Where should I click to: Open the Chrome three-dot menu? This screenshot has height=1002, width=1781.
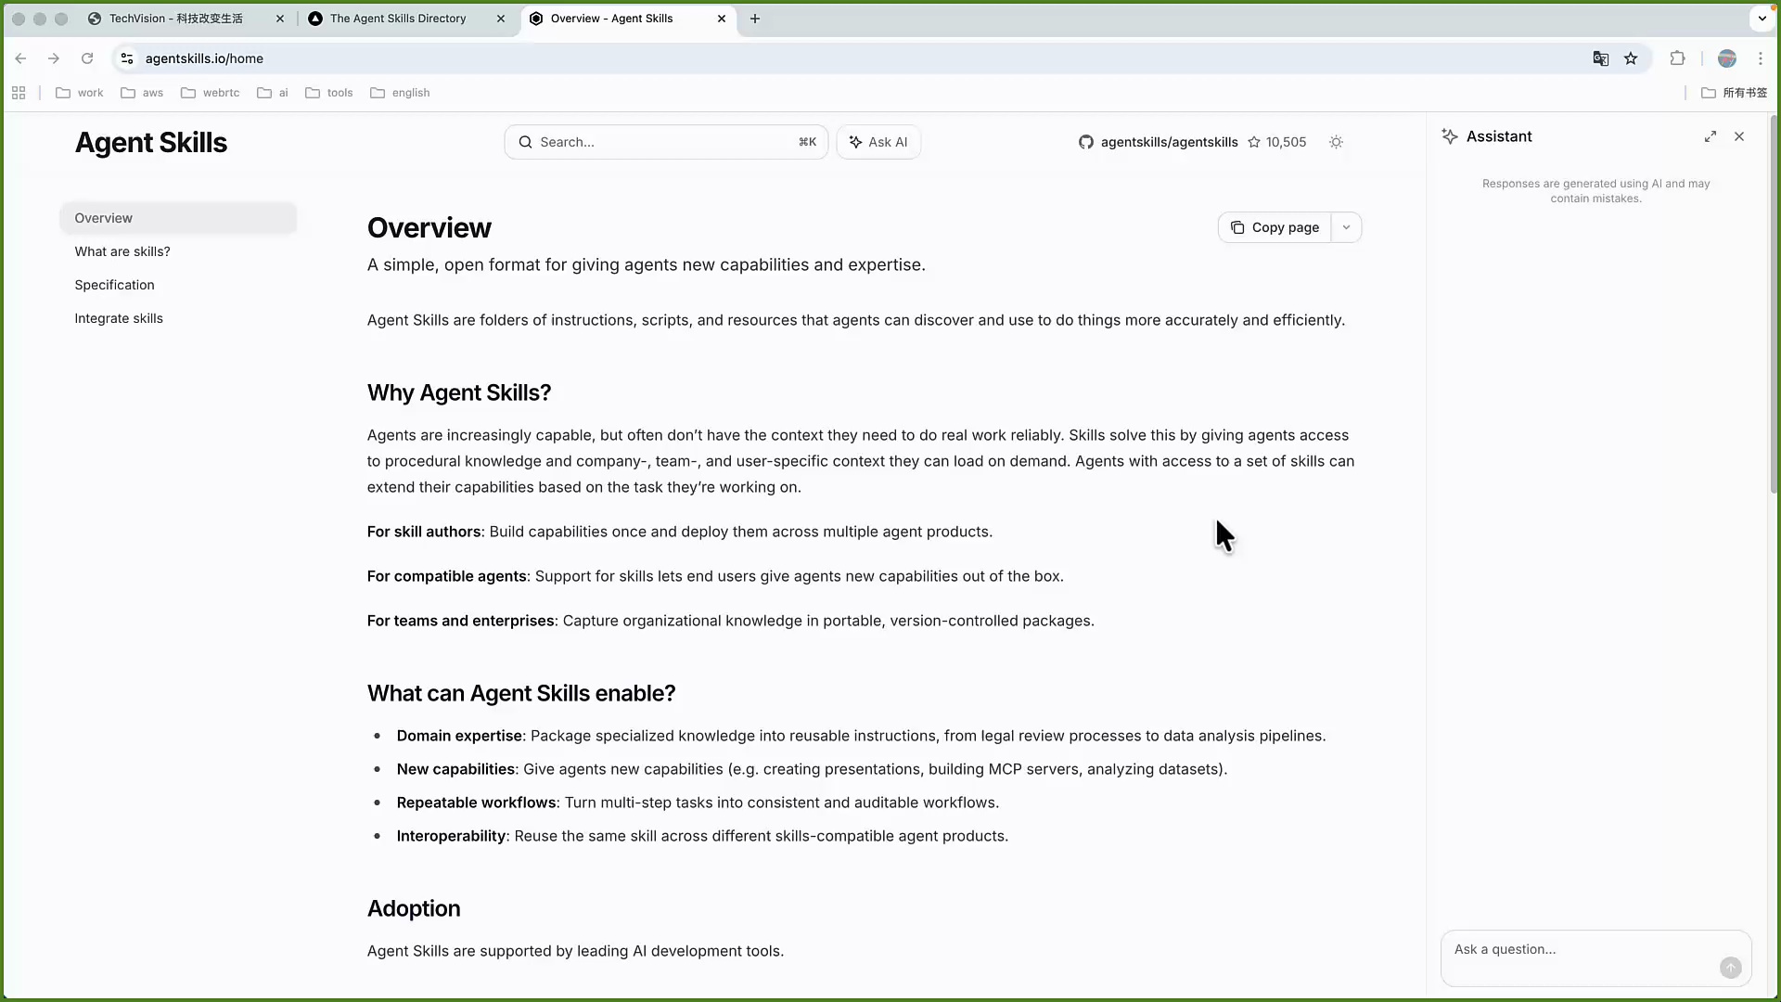1761,58
